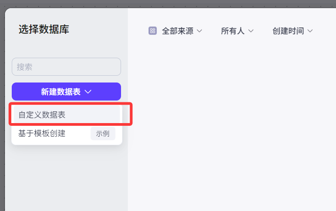Click the empty database list area
The image size is (336, 211).
pyautogui.click(x=232, y=126)
